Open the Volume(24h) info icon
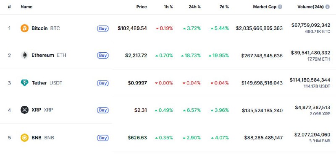Image resolution: width=336 pixels, height=154 pixels. (327, 7)
